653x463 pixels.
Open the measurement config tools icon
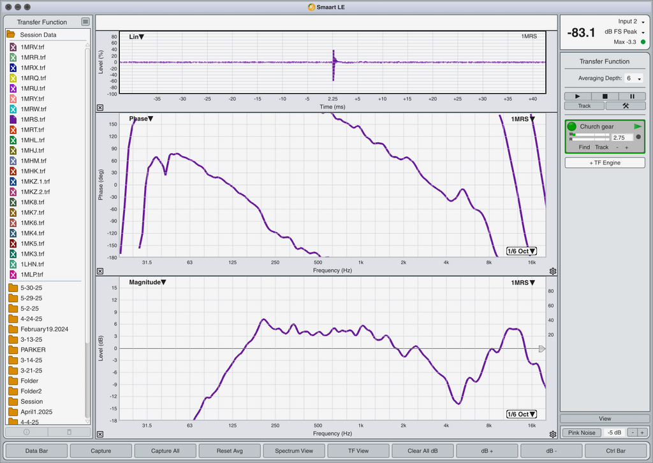(626, 106)
